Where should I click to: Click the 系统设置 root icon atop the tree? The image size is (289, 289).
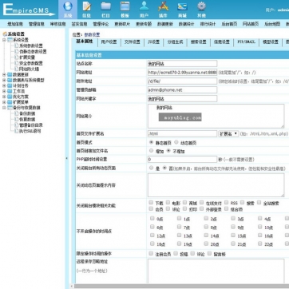click(x=5, y=34)
